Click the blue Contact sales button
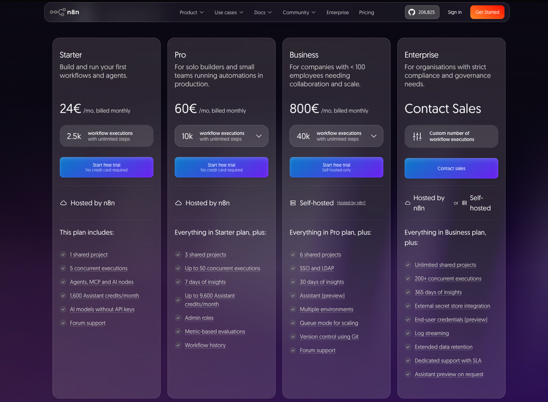This screenshot has height=402, width=548. [451, 168]
